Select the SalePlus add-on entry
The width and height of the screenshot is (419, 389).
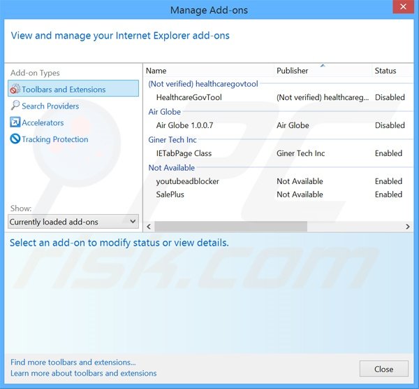[x=170, y=194]
